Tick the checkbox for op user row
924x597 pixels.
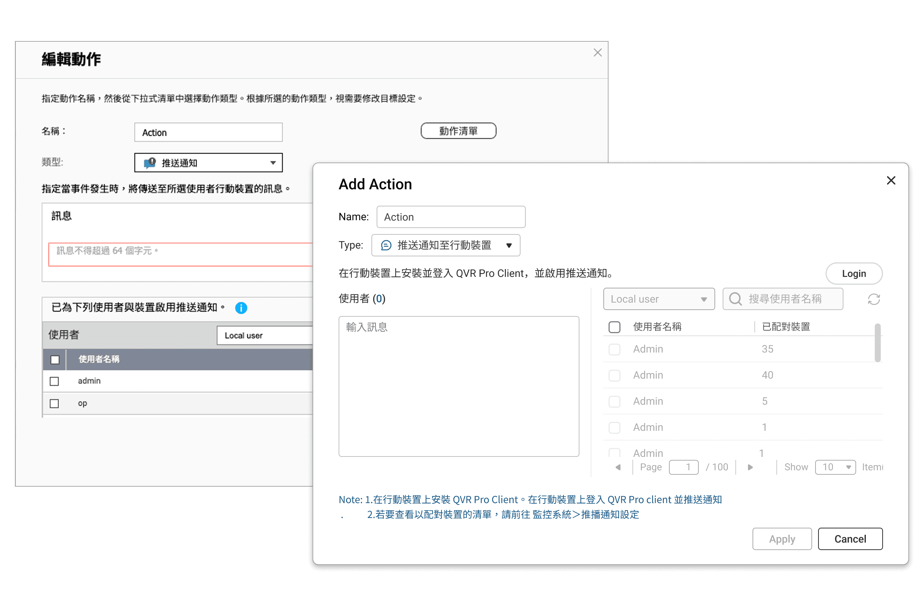[x=54, y=404]
